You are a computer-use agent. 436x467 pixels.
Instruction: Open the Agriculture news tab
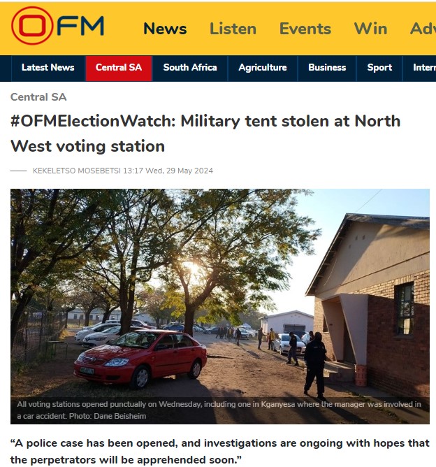(x=263, y=68)
